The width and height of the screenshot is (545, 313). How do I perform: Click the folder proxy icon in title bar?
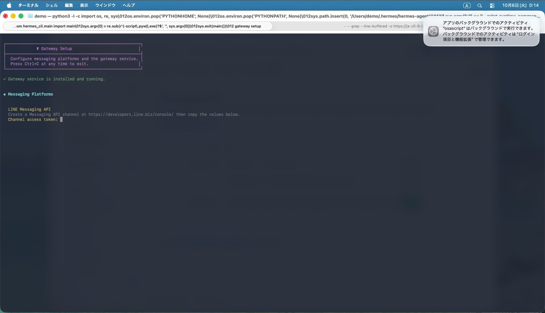30,16
